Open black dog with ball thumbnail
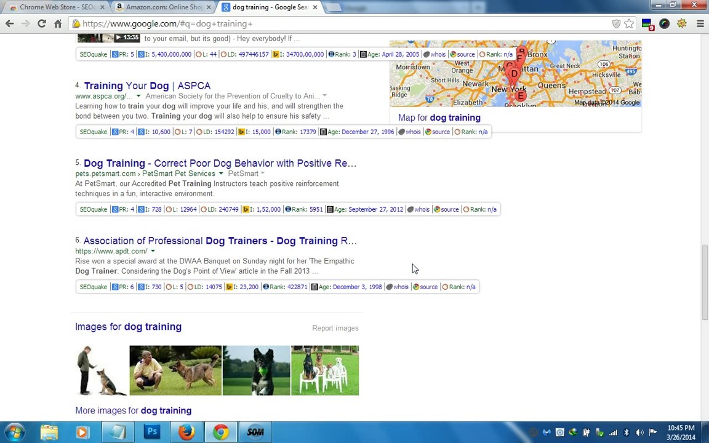The height and width of the screenshot is (443, 709). pos(257,370)
